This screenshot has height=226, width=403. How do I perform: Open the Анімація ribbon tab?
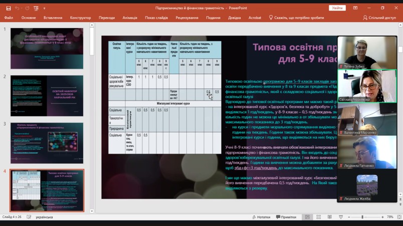pyautogui.click(x=130, y=18)
